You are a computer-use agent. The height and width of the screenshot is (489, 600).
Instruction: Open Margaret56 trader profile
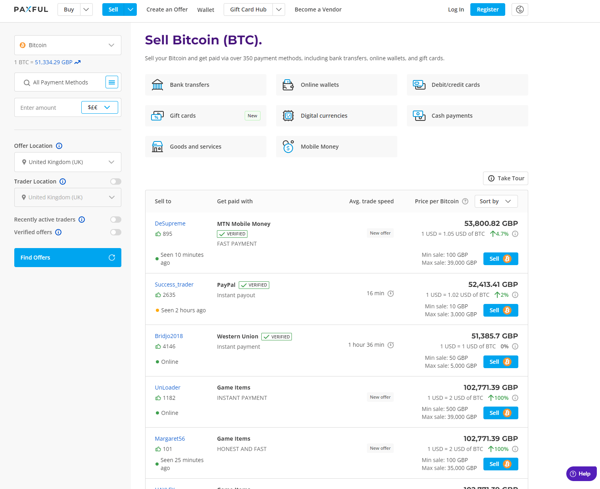click(170, 439)
